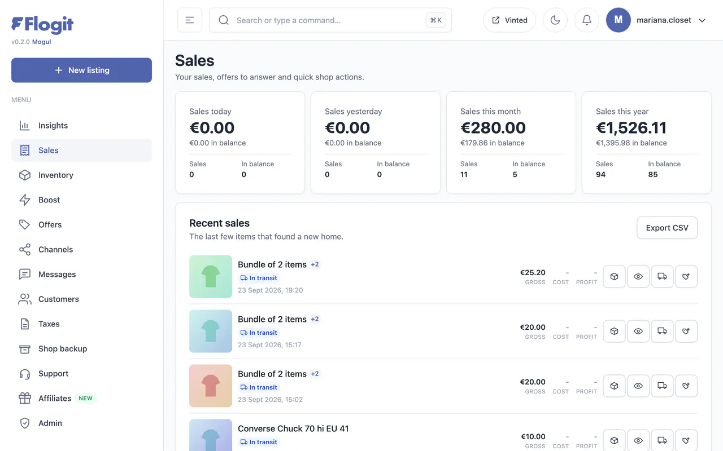This screenshot has width=723, height=451.
Task: Open the Channels share icon in the menu
Action: click(25, 249)
